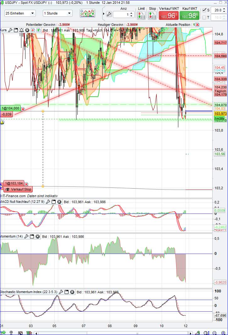Click yellow handle on position entry line
This screenshot has height=335, width=228.
click(x=43, y=111)
